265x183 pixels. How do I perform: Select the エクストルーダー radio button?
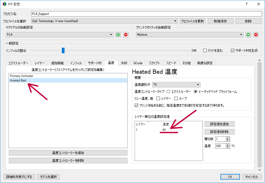pyautogui.click(x=168, y=91)
